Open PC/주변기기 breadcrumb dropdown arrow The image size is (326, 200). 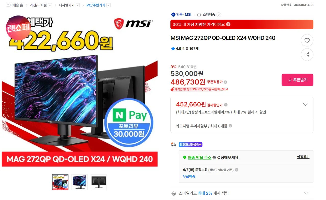click(x=108, y=5)
